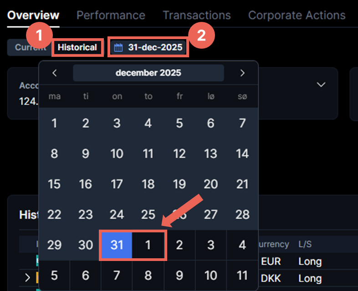
Task: Select December 10 in the calendar
Action: (x=117, y=154)
